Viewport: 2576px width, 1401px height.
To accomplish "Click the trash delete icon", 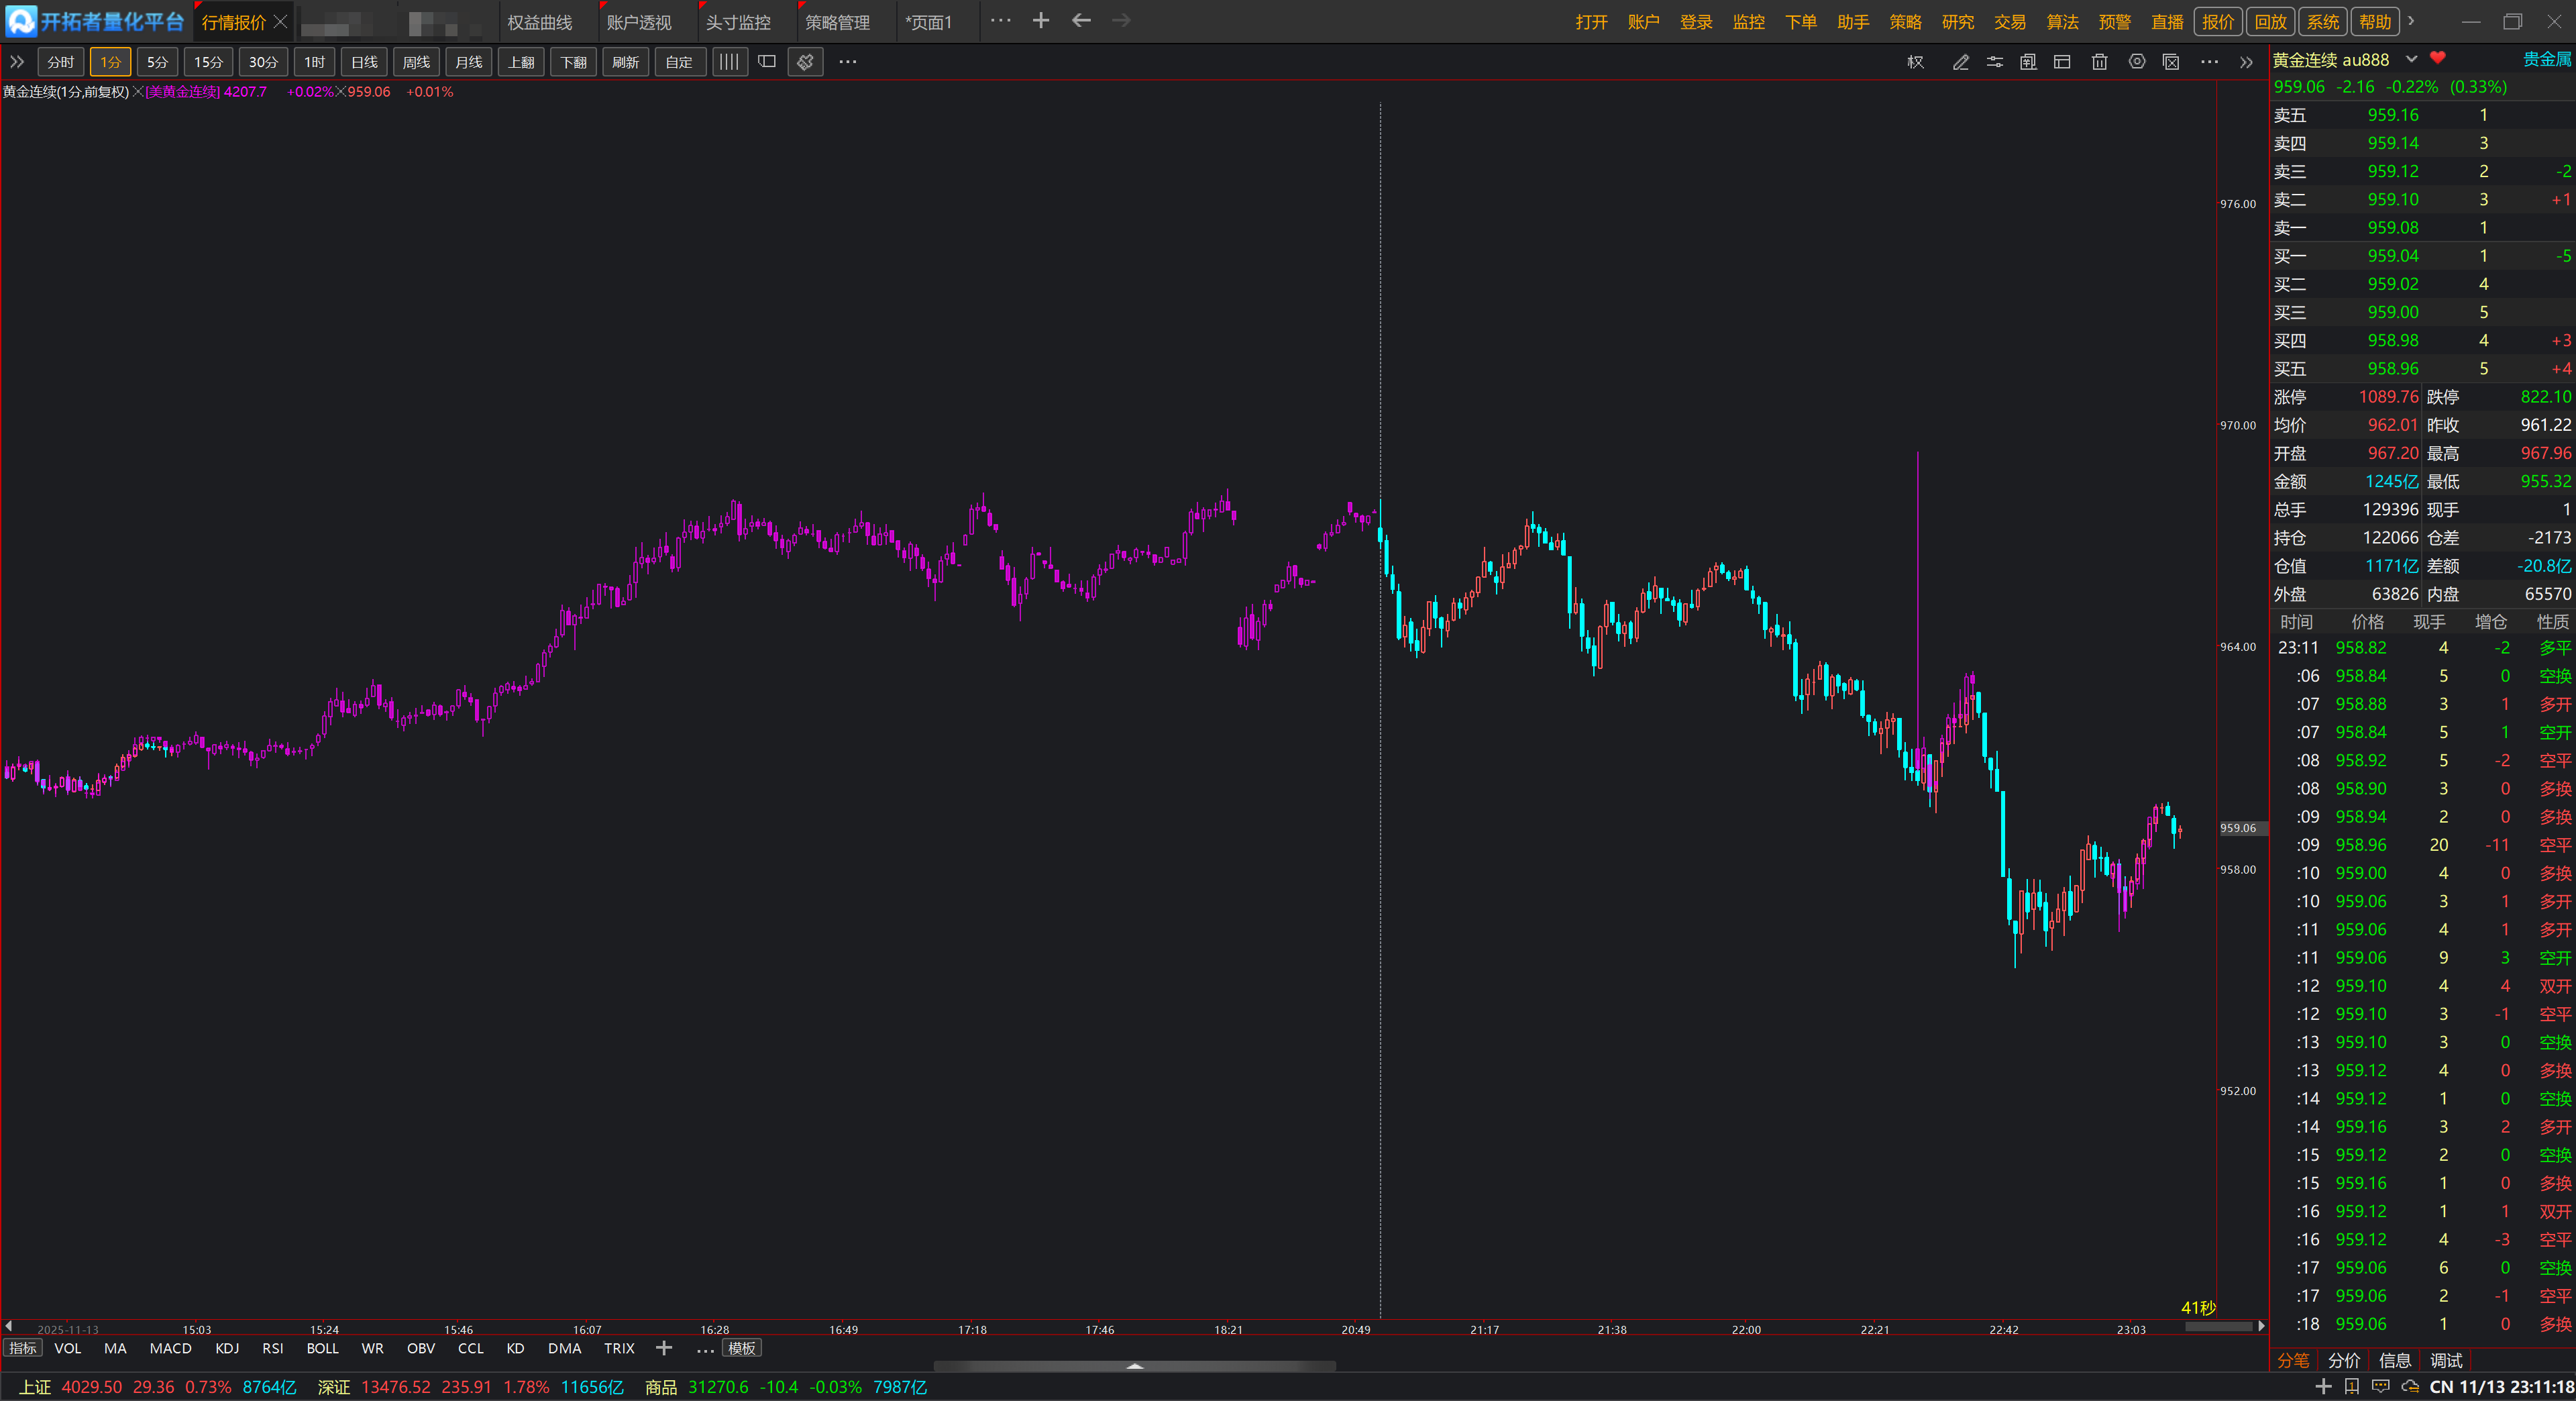I will [x=2099, y=62].
